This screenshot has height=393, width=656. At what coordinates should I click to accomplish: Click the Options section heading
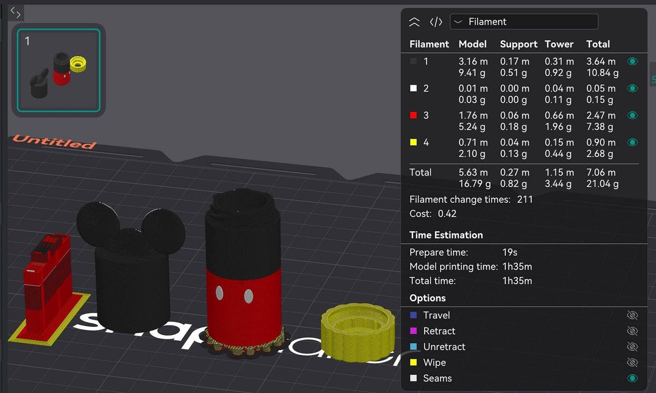pos(427,298)
